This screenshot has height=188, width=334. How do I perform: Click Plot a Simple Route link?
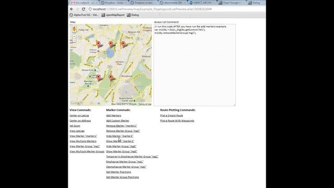pyautogui.click(x=172, y=115)
